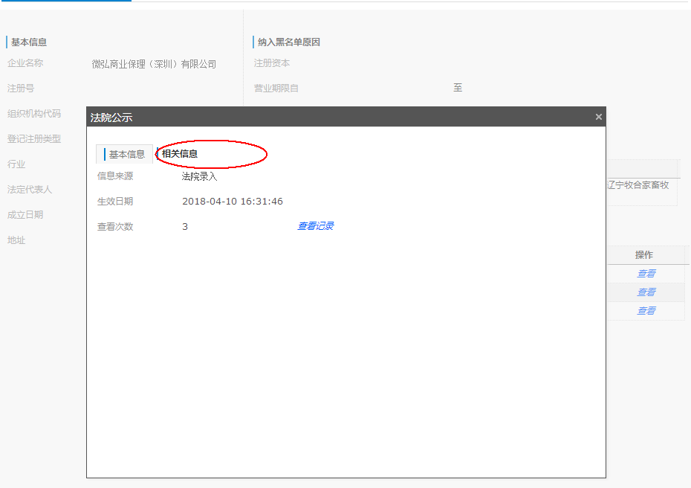This screenshot has height=488, width=691.
Task: Switch to 基本信息 tab in dialog
Action: 126,154
